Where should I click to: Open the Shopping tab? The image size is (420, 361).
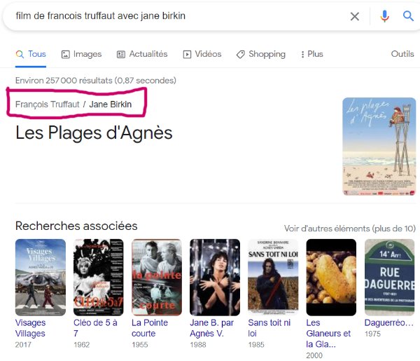point(260,54)
